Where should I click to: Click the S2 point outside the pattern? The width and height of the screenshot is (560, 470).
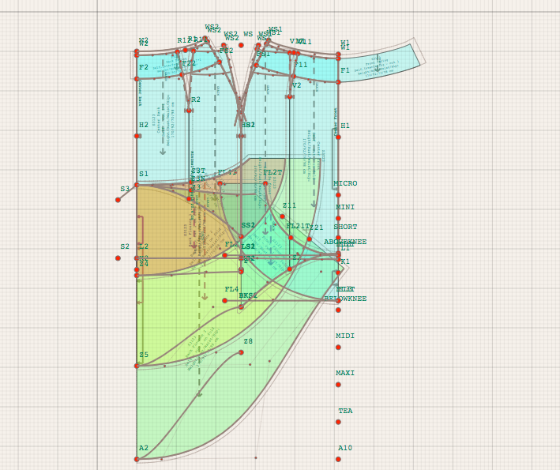pyautogui.click(x=118, y=258)
